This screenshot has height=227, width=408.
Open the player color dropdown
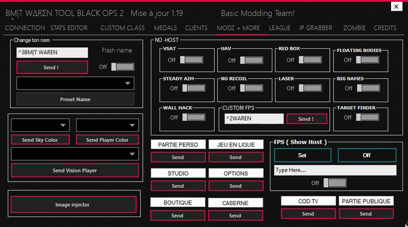[107, 125]
